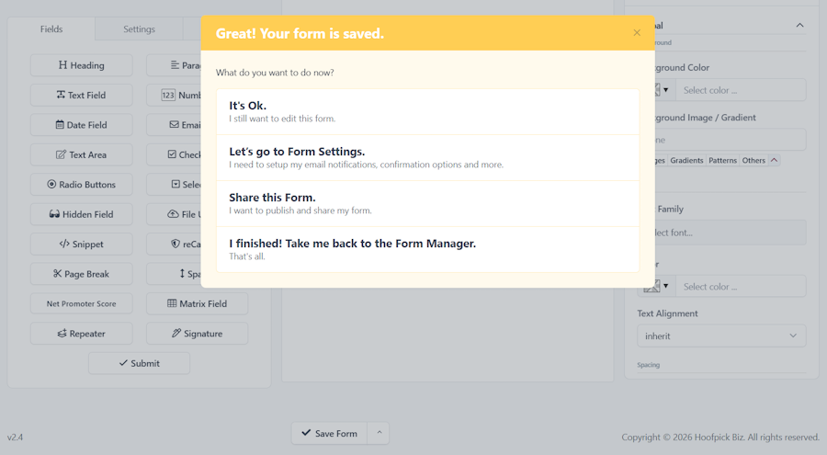Add a Checkbox field
The height and width of the screenshot is (455, 827).
(x=174, y=154)
